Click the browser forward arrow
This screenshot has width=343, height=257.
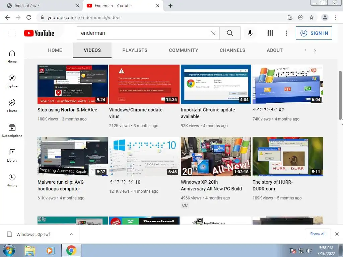18,17
